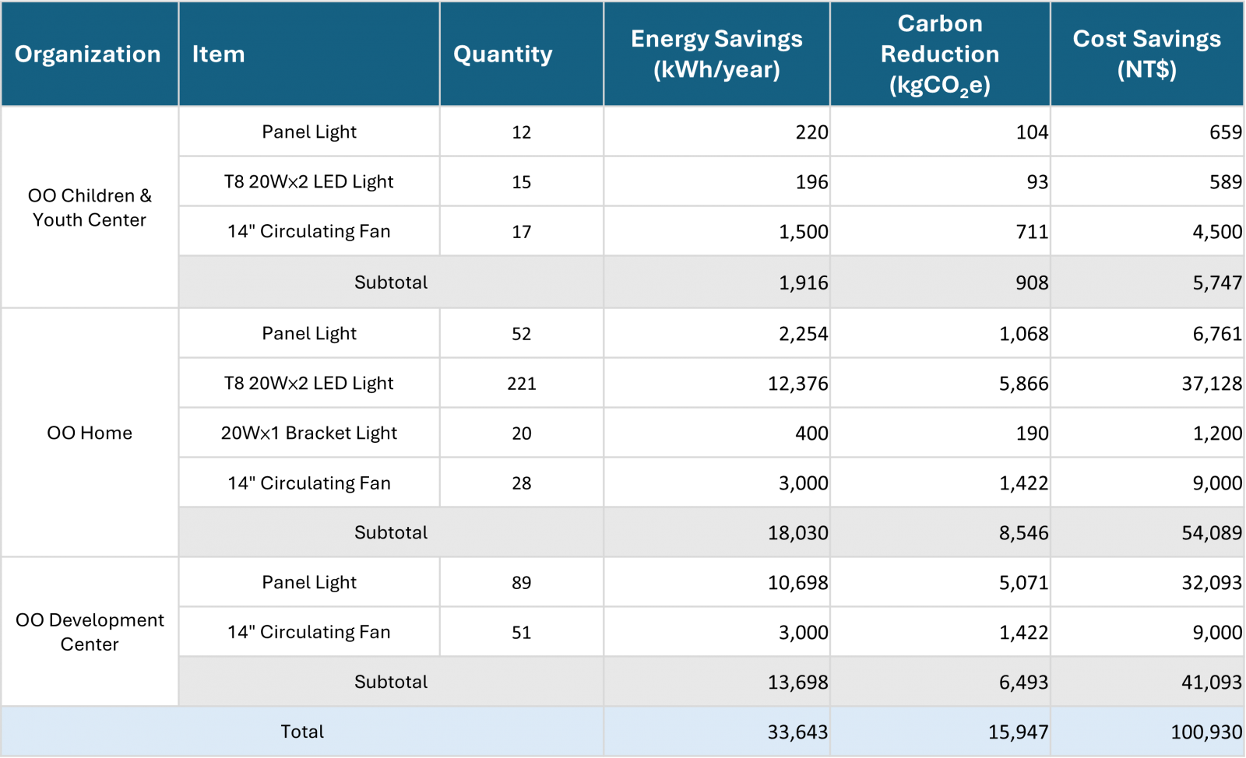Select the total energy savings cell 33,643
The height and width of the screenshot is (758, 1246).
click(x=797, y=732)
